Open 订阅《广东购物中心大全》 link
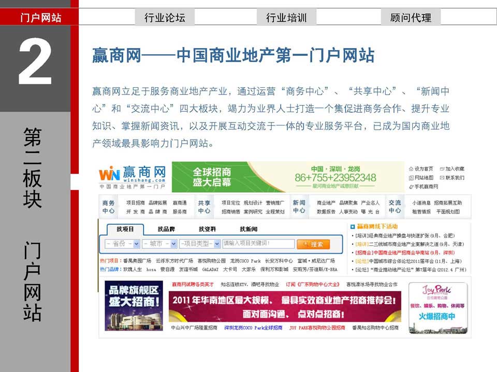Viewport: 497px width, 372px height. [x=313, y=285]
